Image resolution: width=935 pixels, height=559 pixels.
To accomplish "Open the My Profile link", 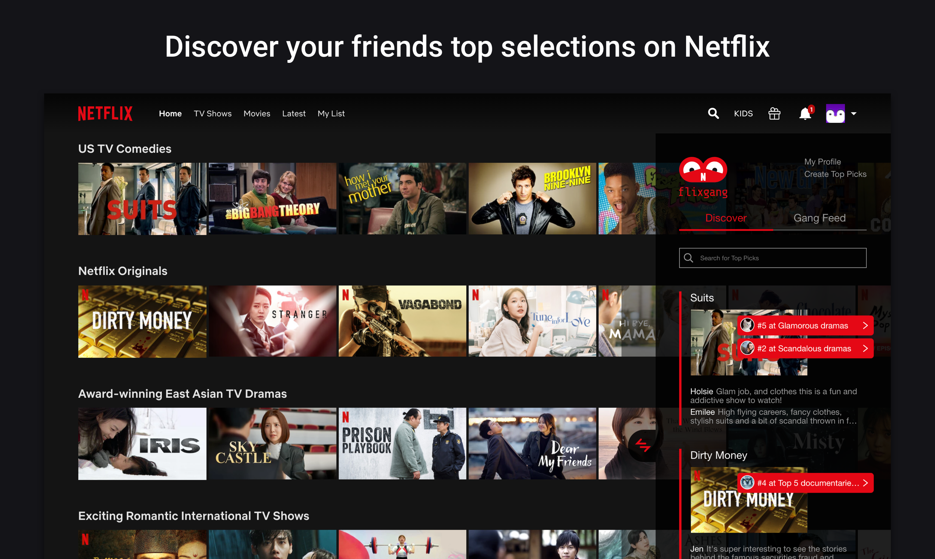I will (x=822, y=161).
